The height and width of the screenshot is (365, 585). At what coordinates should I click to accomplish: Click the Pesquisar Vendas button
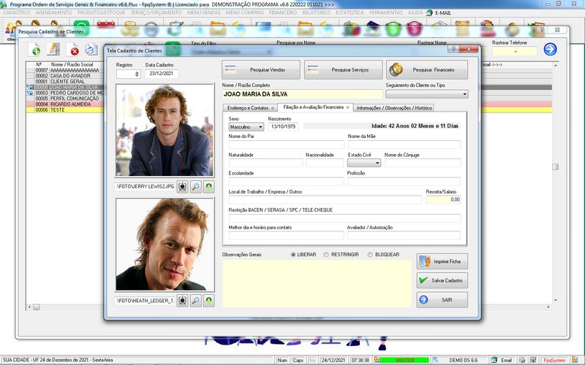[x=261, y=69]
